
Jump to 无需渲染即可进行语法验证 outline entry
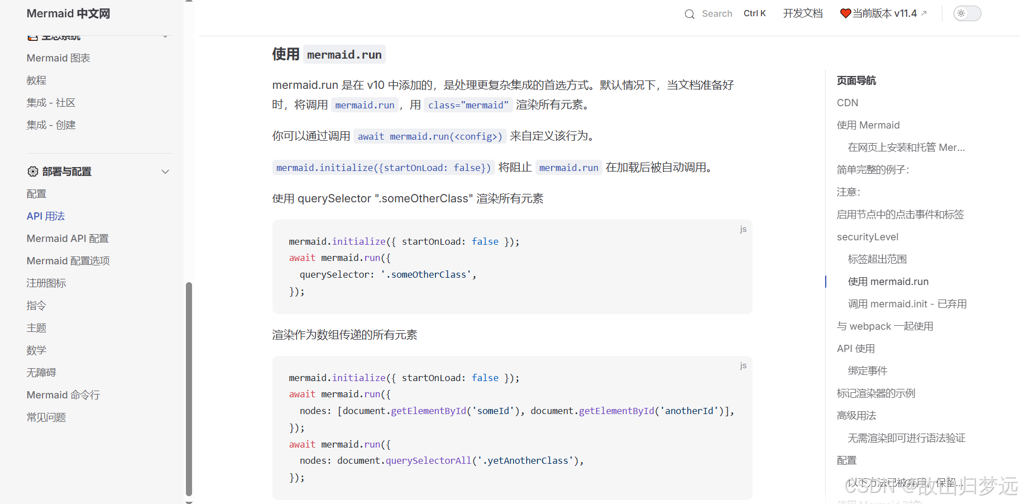[907, 438]
